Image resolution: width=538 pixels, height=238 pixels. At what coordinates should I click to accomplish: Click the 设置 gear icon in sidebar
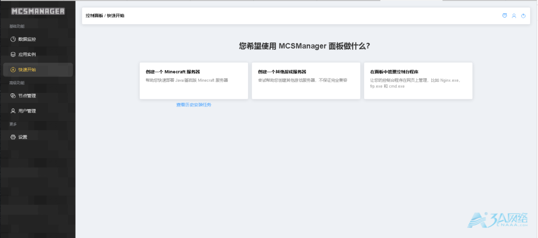(x=13, y=137)
